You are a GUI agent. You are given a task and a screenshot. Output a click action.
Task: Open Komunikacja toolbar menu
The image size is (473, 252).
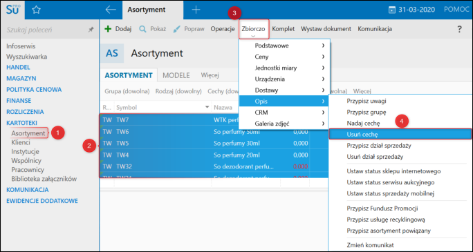pos(375,29)
